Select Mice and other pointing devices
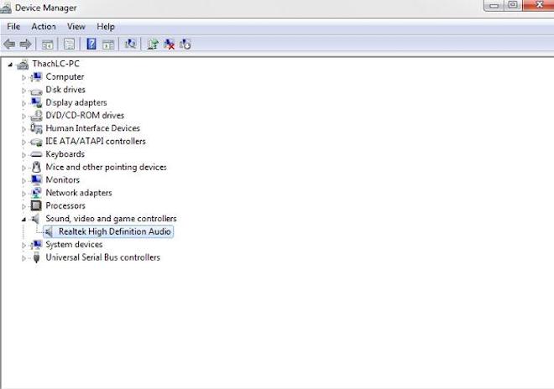Screen dimensions: 554x389 coord(106,167)
